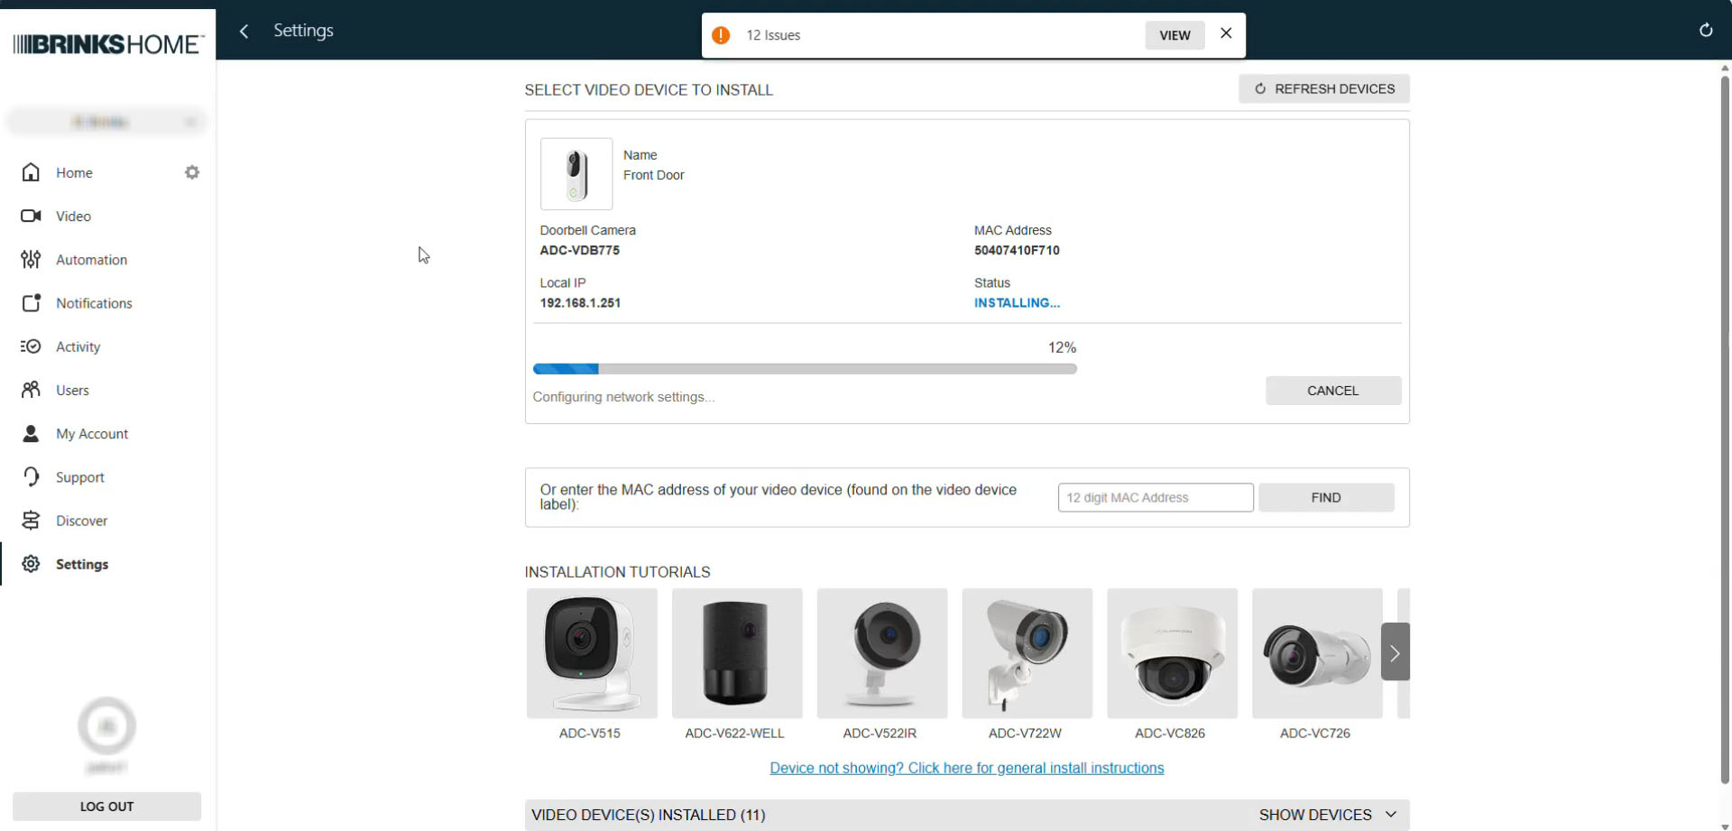Click the Support icon

pyautogui.click(x=31, y=477)
